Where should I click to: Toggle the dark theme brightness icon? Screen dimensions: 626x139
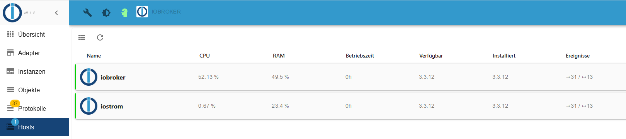pyautogui.click(x=106, y=13)
